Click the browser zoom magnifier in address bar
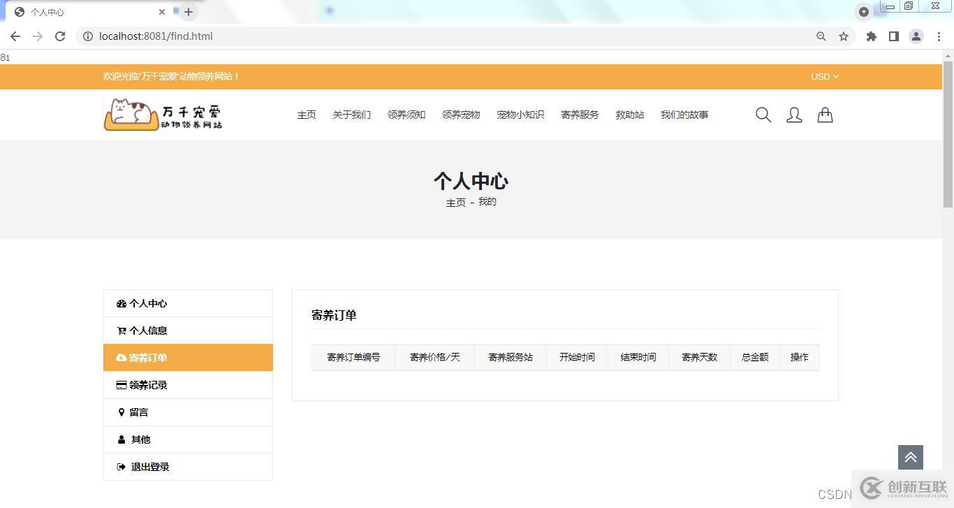 pos(821,36)
